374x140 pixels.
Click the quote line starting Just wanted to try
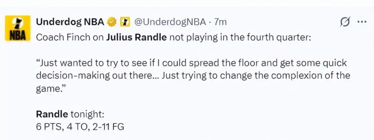[191, 63]
